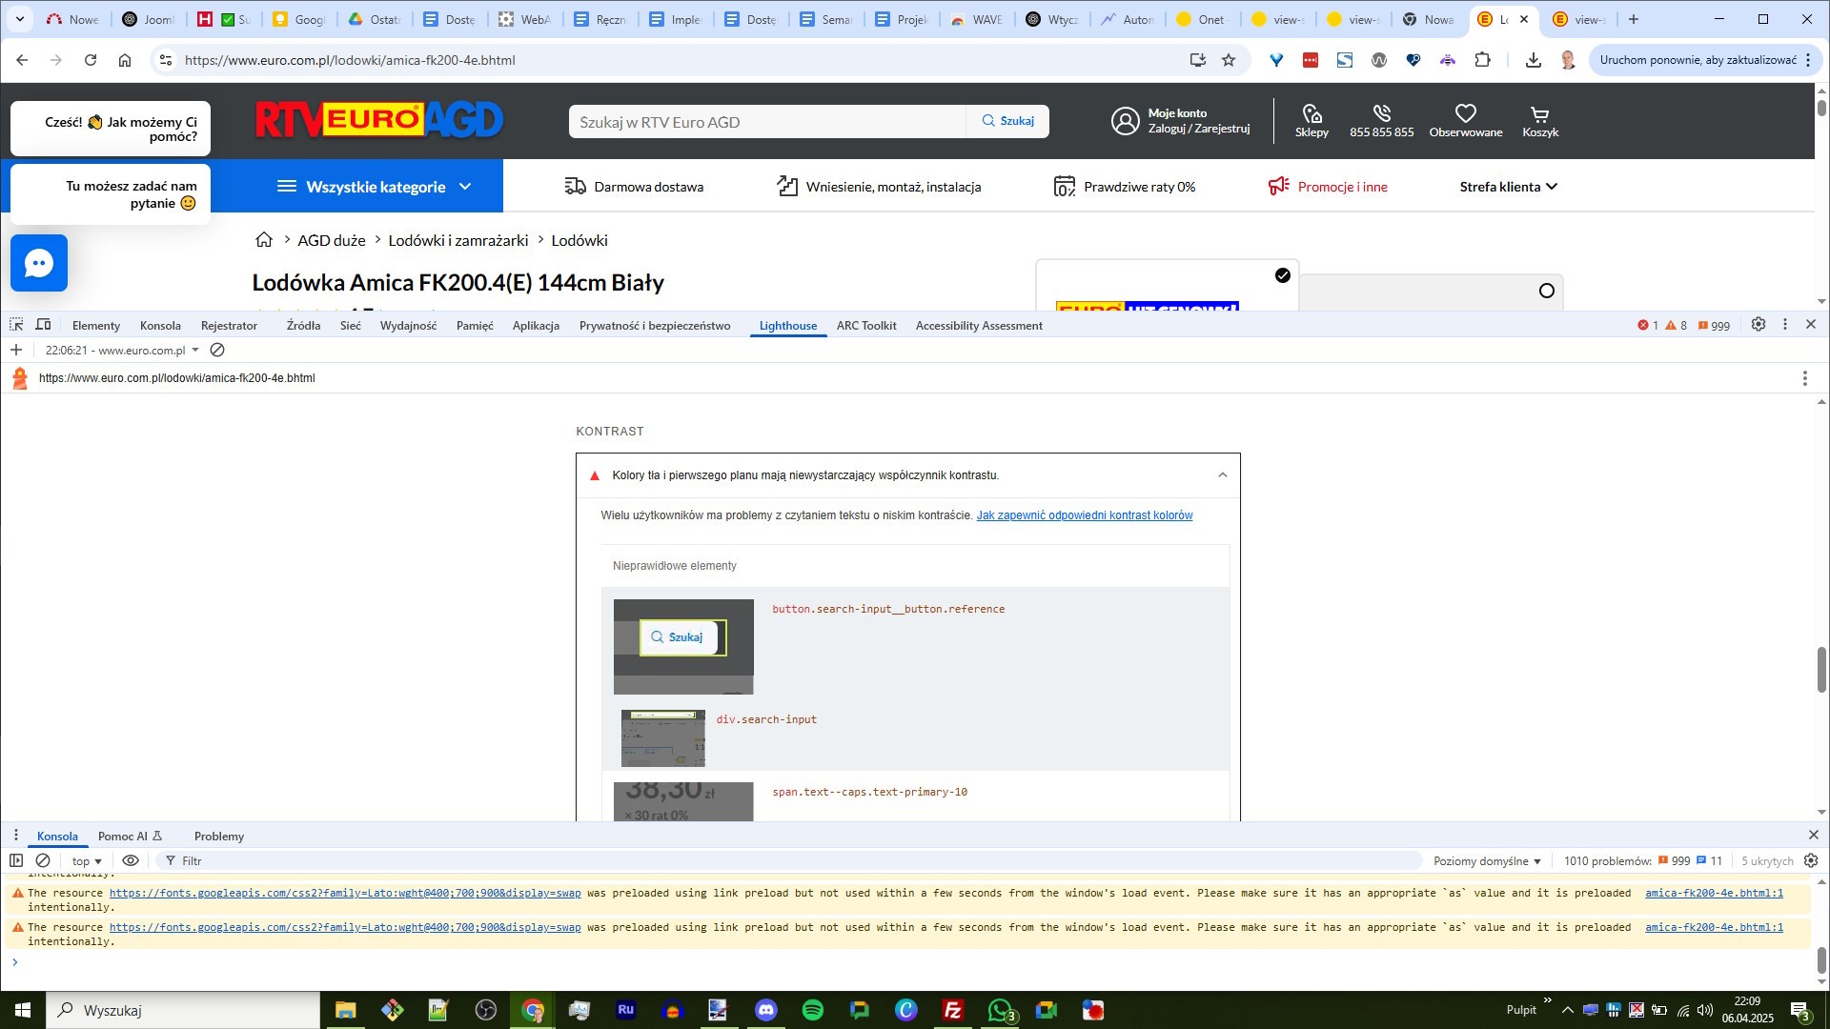This screenshot has height=1029, width=1830.
Task: Open console settings gear icon
Action: click(1811, 860)
